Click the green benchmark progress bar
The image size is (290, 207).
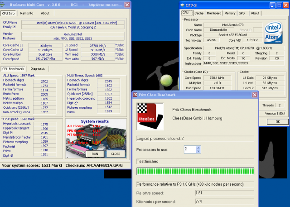point(195,171)
